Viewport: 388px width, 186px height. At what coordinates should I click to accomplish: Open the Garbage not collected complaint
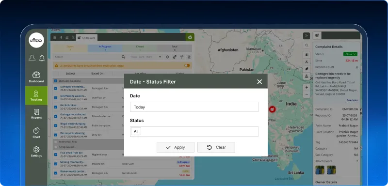coord(73,114)
